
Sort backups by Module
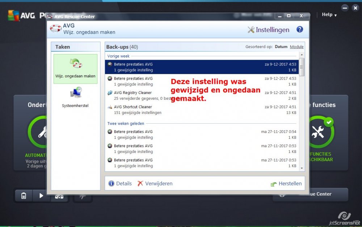pyautogui.click(x=297, y=47)
